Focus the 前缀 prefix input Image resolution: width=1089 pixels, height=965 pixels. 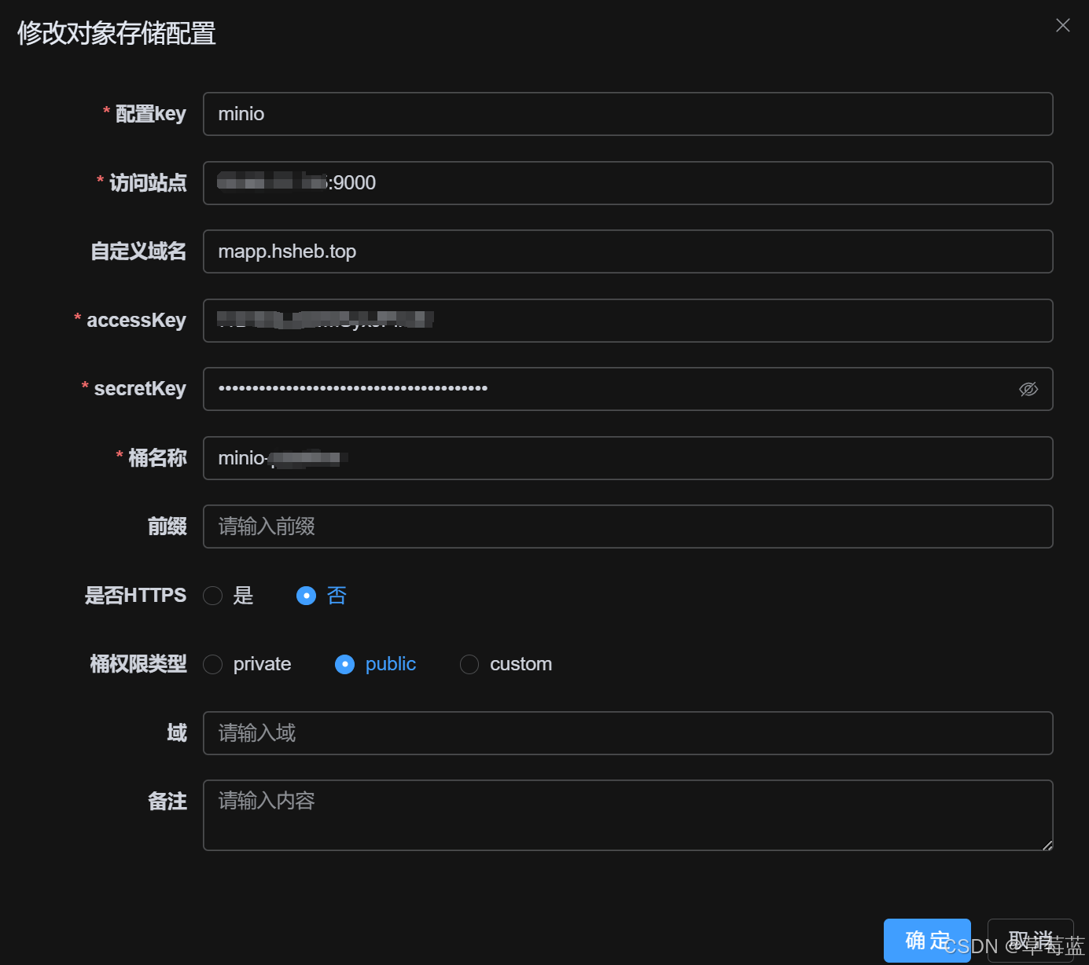coord(627,527)
